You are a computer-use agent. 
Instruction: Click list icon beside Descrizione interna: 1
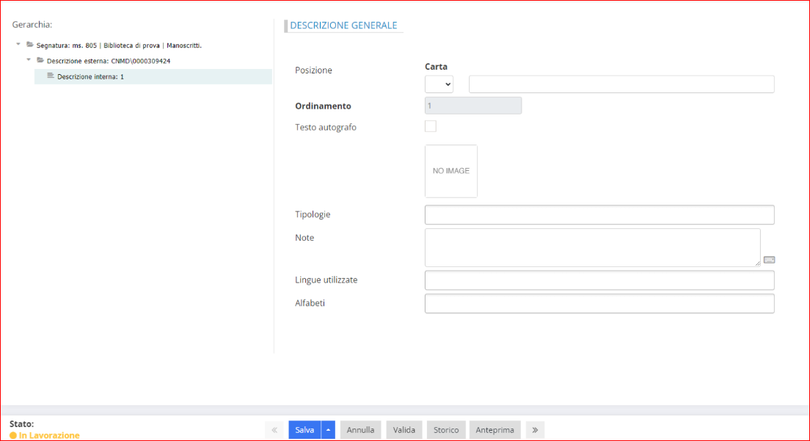(51, 76)
